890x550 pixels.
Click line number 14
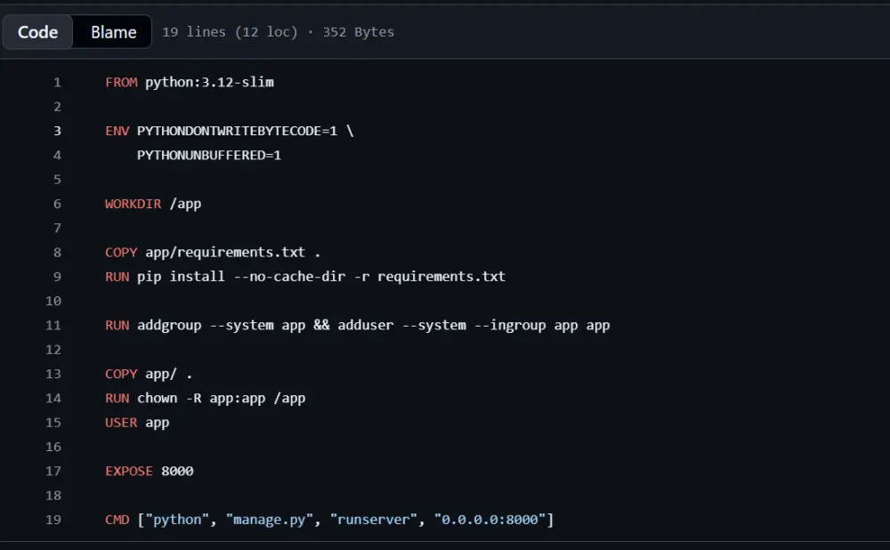click(x=53, y=398)
